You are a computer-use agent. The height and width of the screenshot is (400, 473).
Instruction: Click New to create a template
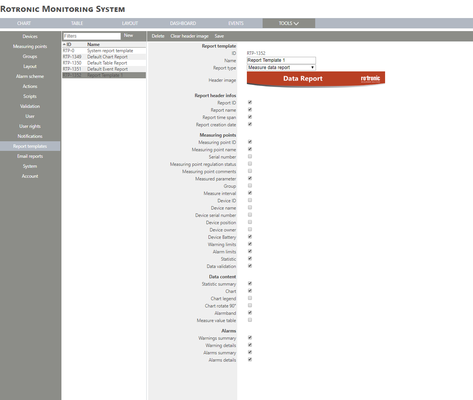click(129, 35)
